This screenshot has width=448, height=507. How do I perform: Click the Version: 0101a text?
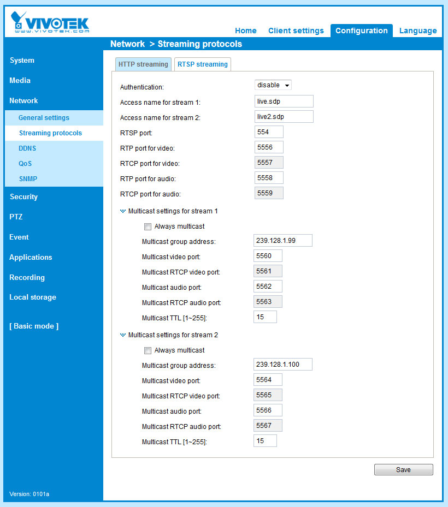tap(29, 494)
